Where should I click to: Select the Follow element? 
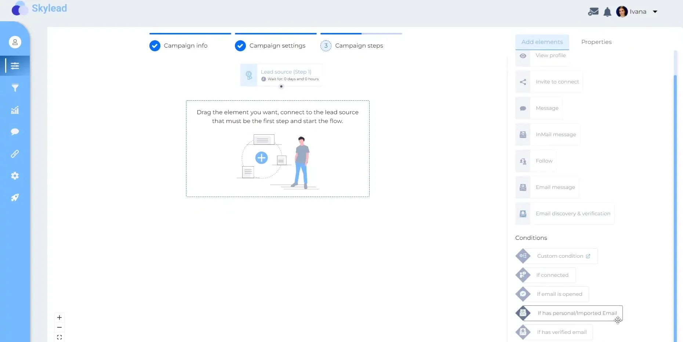[x=536, y=161]
